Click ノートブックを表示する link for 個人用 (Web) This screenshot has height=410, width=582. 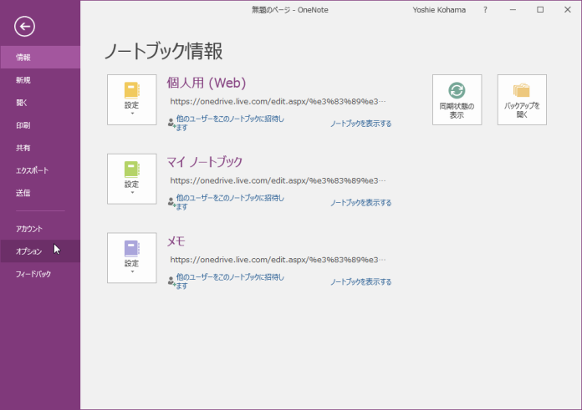tap(360, 124)
